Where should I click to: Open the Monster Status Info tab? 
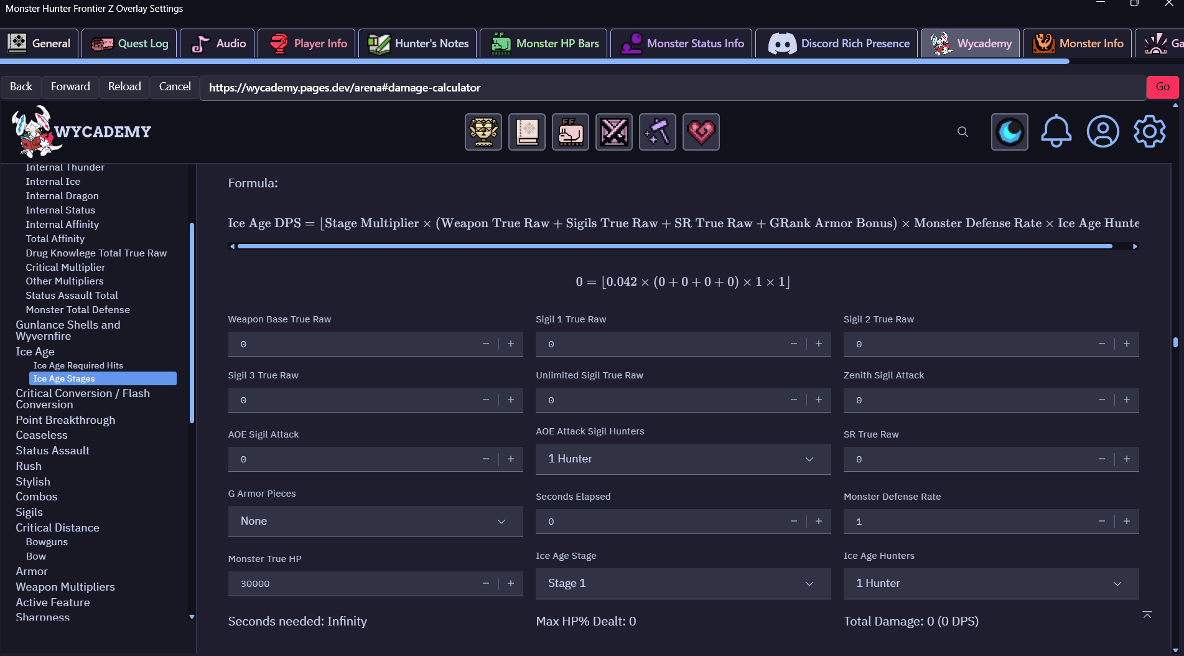(681, 43)
